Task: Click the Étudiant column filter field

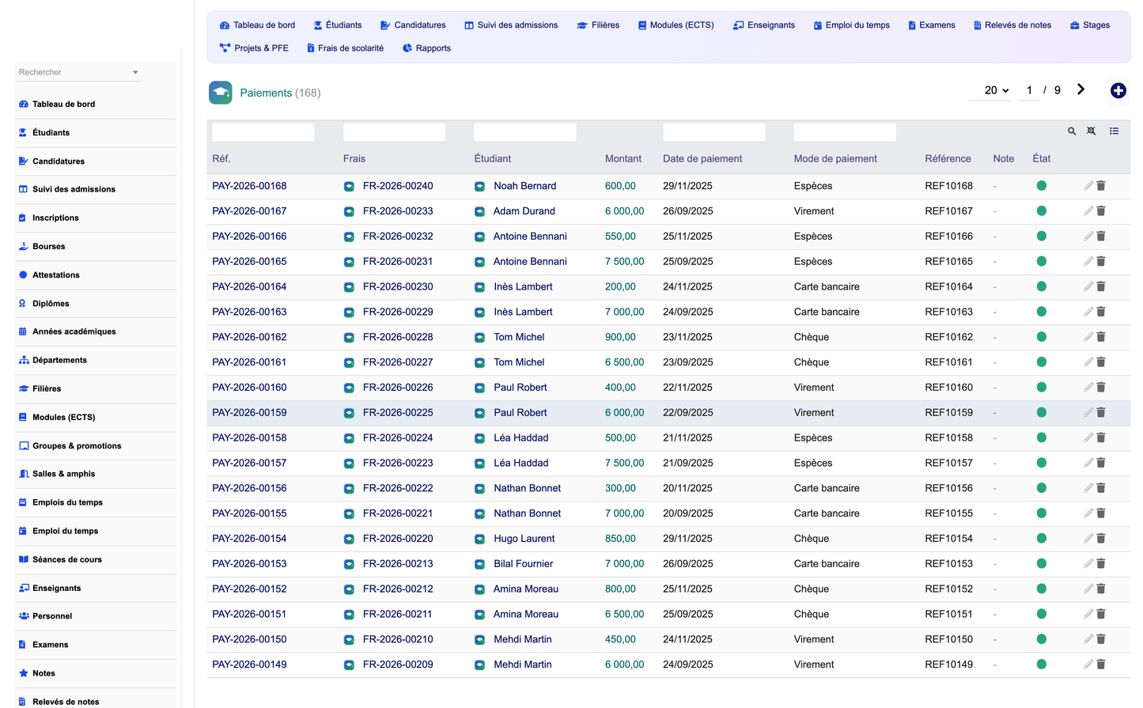Action: (x=525, y=132)
